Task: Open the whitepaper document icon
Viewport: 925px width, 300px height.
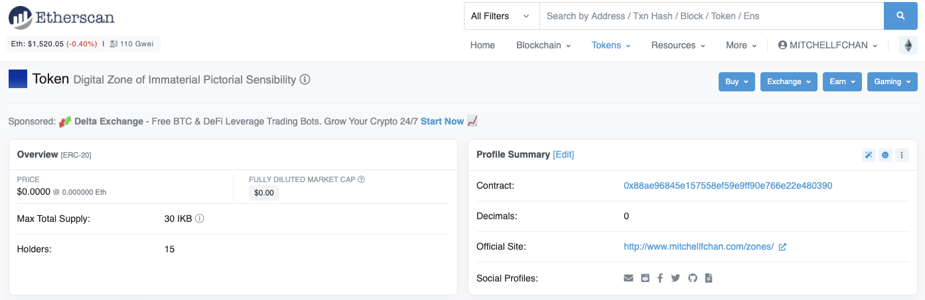Action: click(709, 278)
